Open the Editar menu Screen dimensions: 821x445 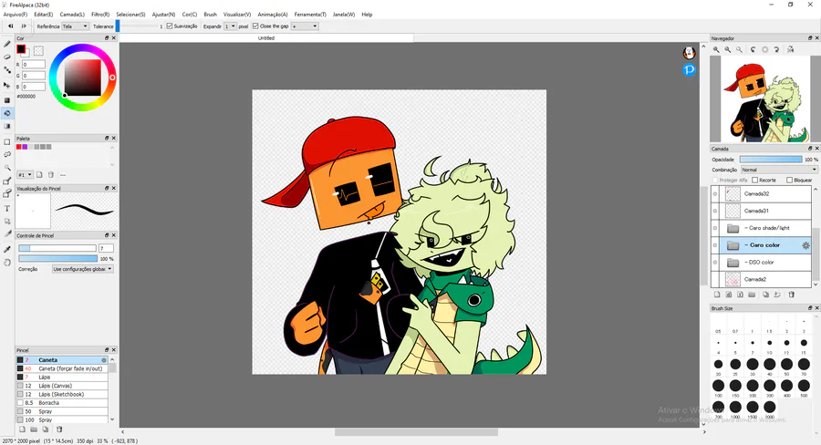pyautogui.click(x=44, y=15)
